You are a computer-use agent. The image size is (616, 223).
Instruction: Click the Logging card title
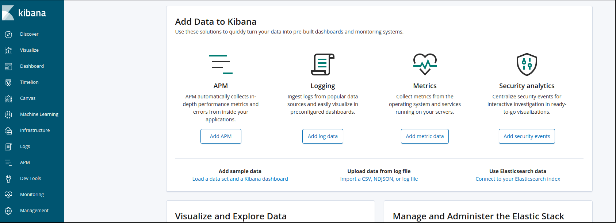pos(323,86)
